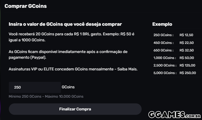Open the Saiba Mais link
This screenshot has height=120, width=202.
(128, 69)
